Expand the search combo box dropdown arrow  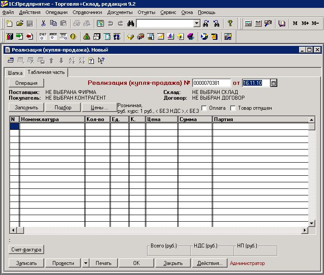click(196, 23)
